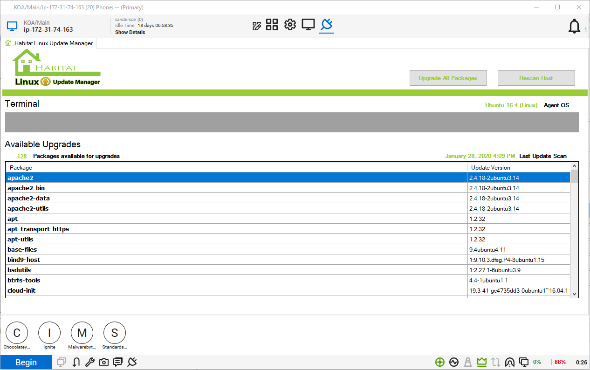This screenshot has width=590, height=370.
Task: Click the package list scroll up arrow
Action: coord(574,166)
